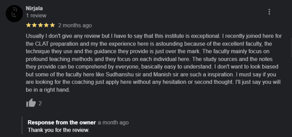Click the third yellow rating star
This screenshot has height=137, width=292.
[x=40, y=25]
